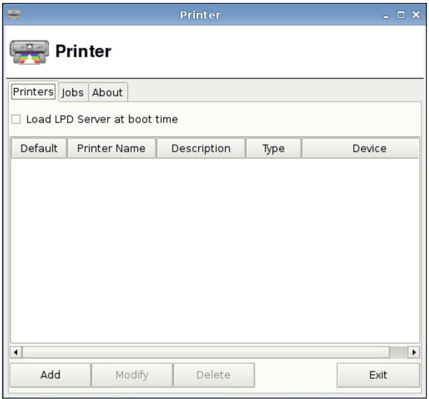Click the large colour printer icon beside the Printer heading
429x399 pixels.
[29, 52]
